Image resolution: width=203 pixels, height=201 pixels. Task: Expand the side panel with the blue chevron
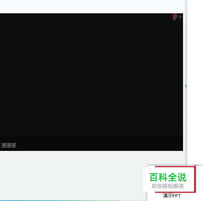pyautogui.click(x=186, y=86)
